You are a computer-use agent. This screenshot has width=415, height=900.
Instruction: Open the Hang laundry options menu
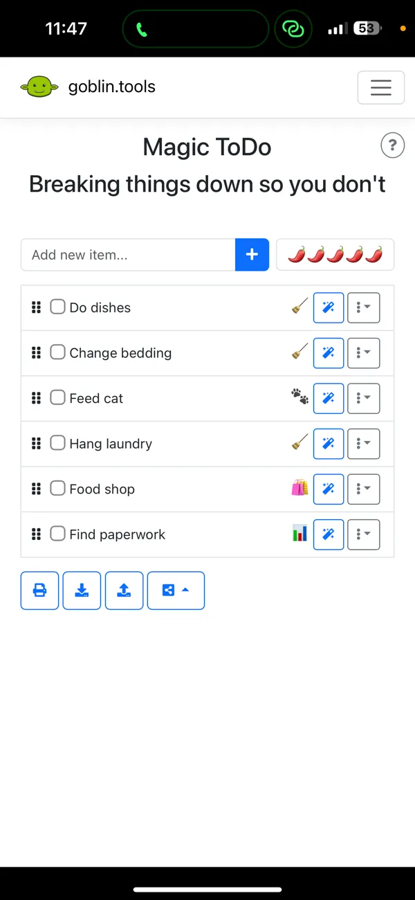[x=364, y=444]
